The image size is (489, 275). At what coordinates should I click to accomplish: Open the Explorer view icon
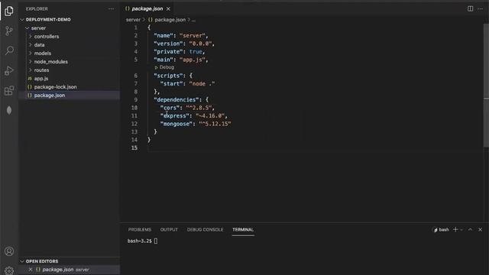[x=9, y=11]
